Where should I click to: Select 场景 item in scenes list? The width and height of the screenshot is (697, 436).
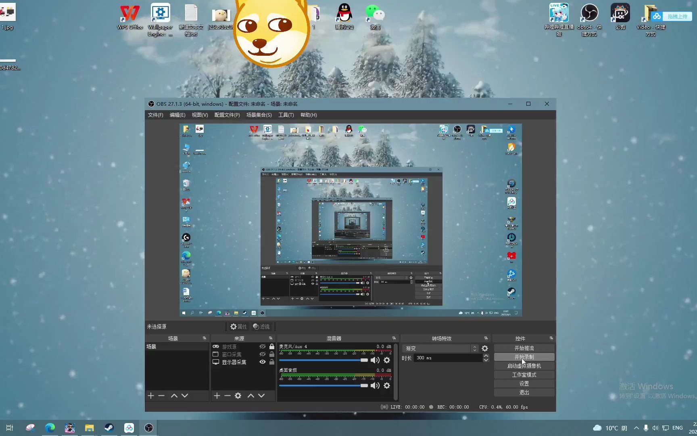177,347
